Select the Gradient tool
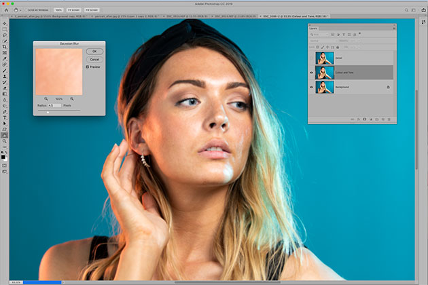 [4, 94]
